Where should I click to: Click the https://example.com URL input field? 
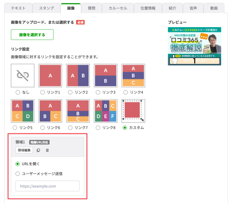click(x=47, y=186)
